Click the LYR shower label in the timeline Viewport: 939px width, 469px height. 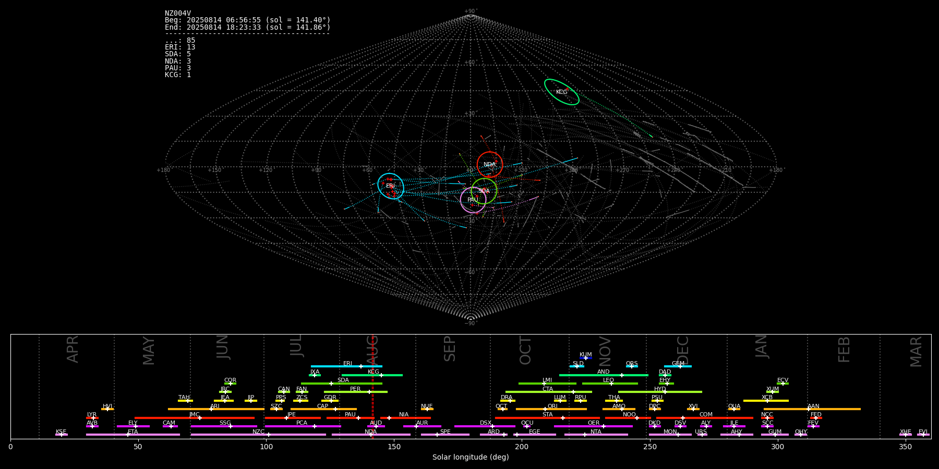click(x=92, y=415)
